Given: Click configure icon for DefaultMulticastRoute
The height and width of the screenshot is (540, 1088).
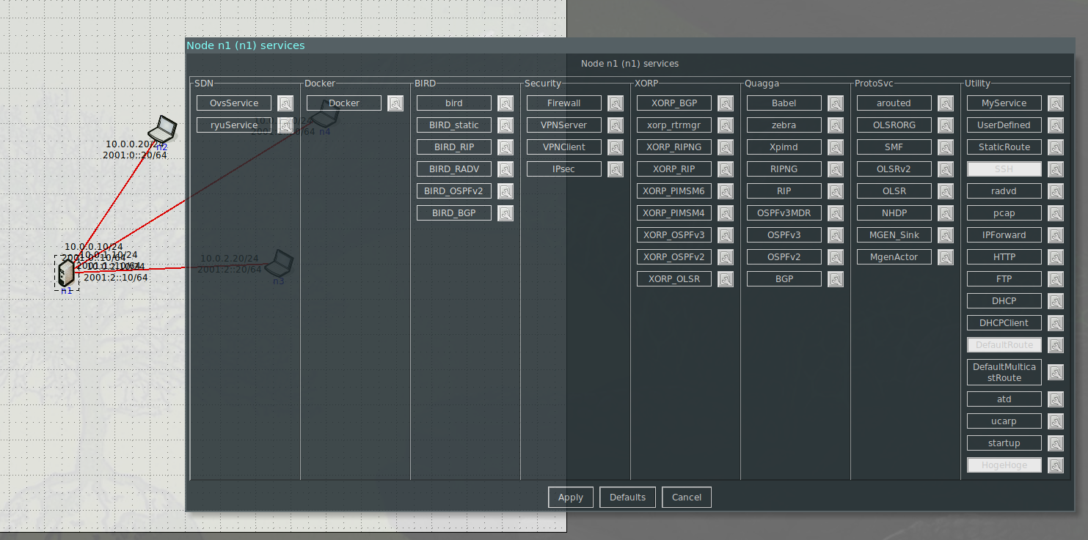Looking at the screenshot, I should pyautogui.click(x=1056, y=372).
